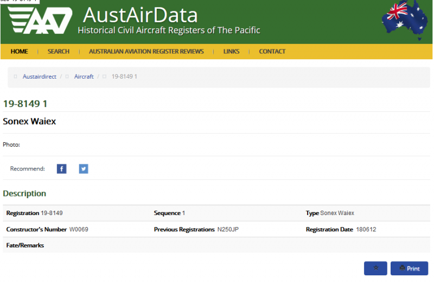Click the Sequence 1 field

coord(169,213)
